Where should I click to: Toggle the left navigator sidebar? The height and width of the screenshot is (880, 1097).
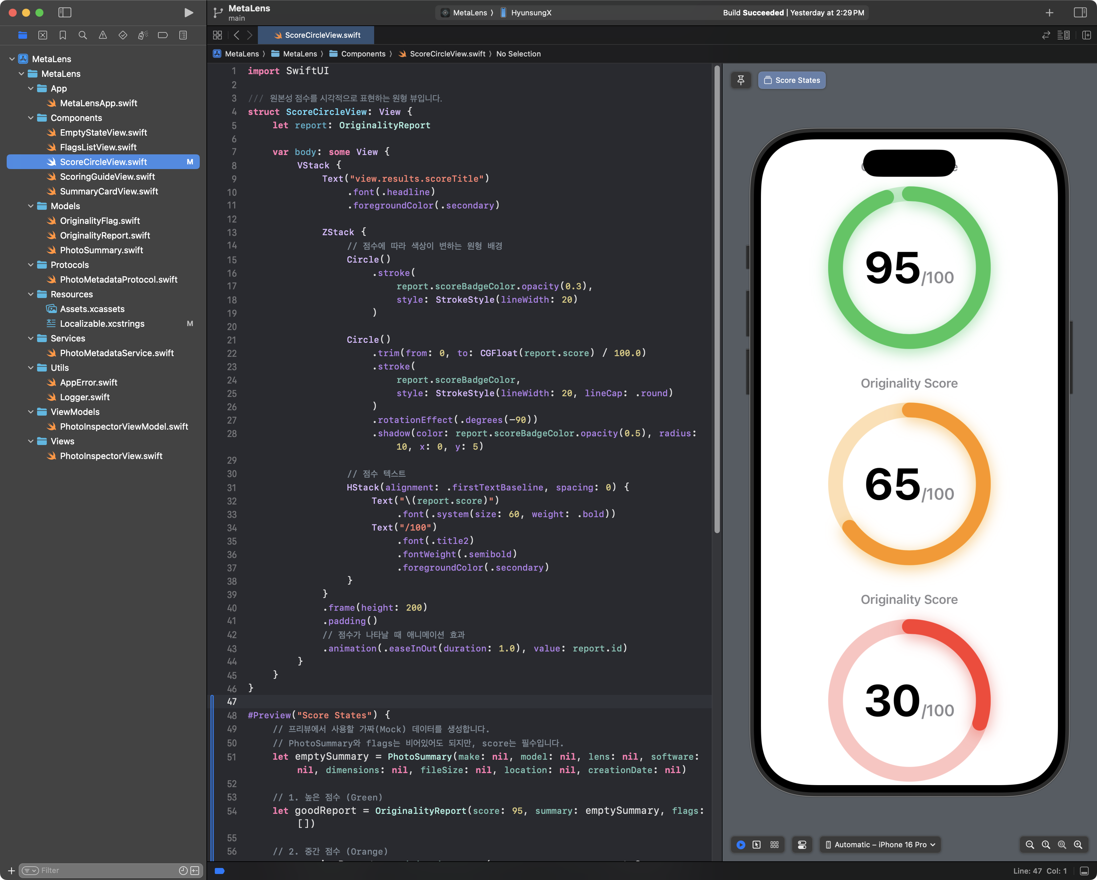tap(64, 12)
